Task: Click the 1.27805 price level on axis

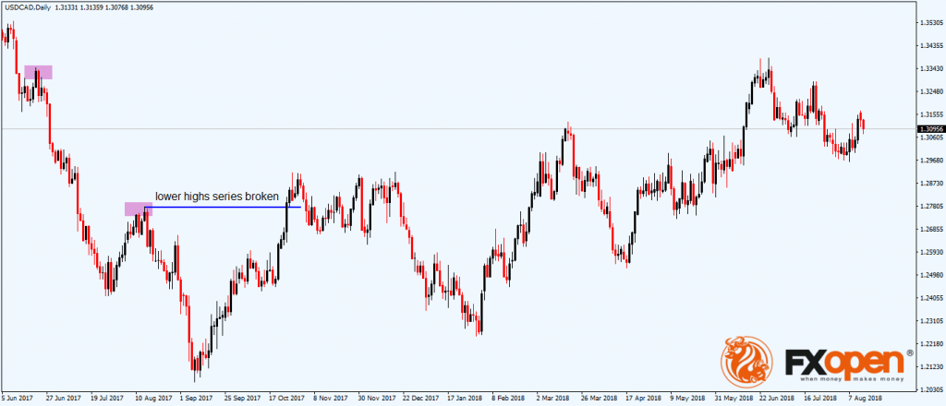Action: 929,206
